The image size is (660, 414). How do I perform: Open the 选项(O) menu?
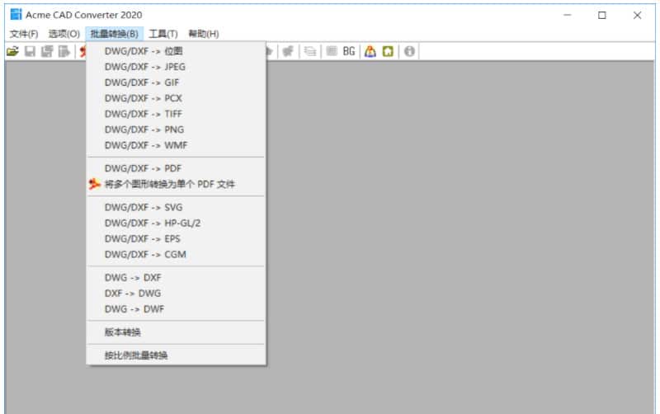(x=64, y=34)
